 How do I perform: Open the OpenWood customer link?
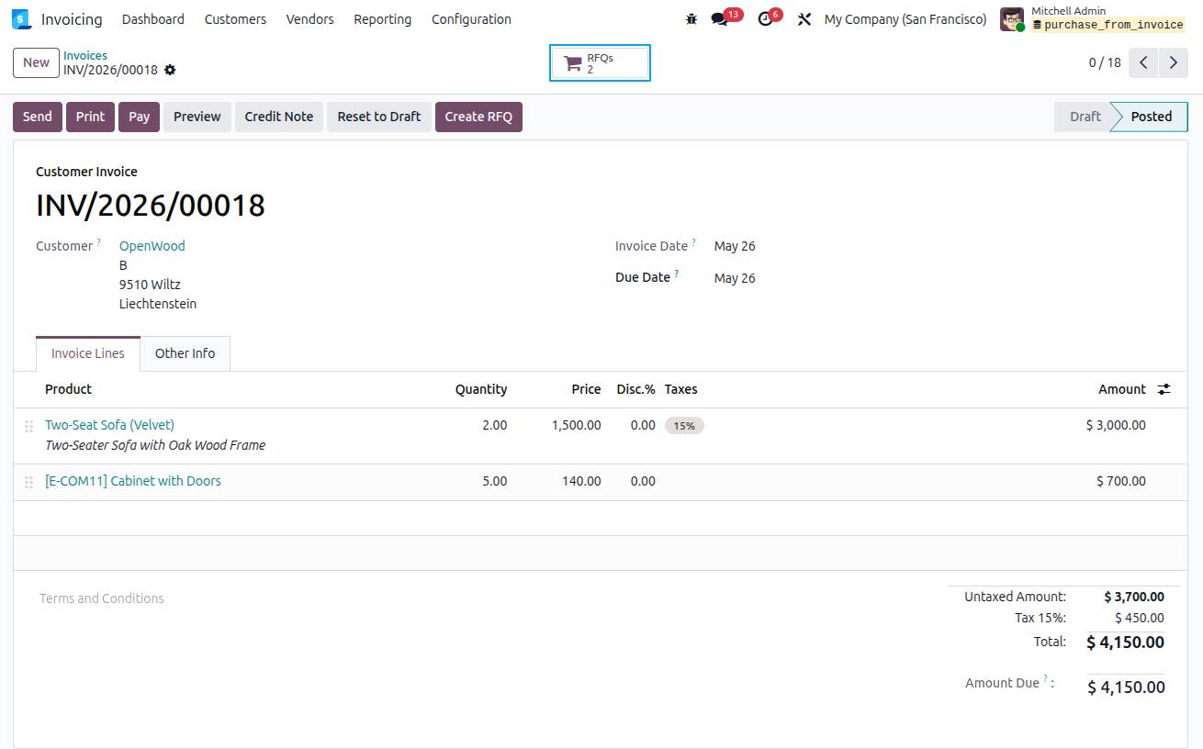tap(152, 246)
